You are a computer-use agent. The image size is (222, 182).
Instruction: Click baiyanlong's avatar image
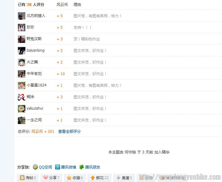(22, 51)
